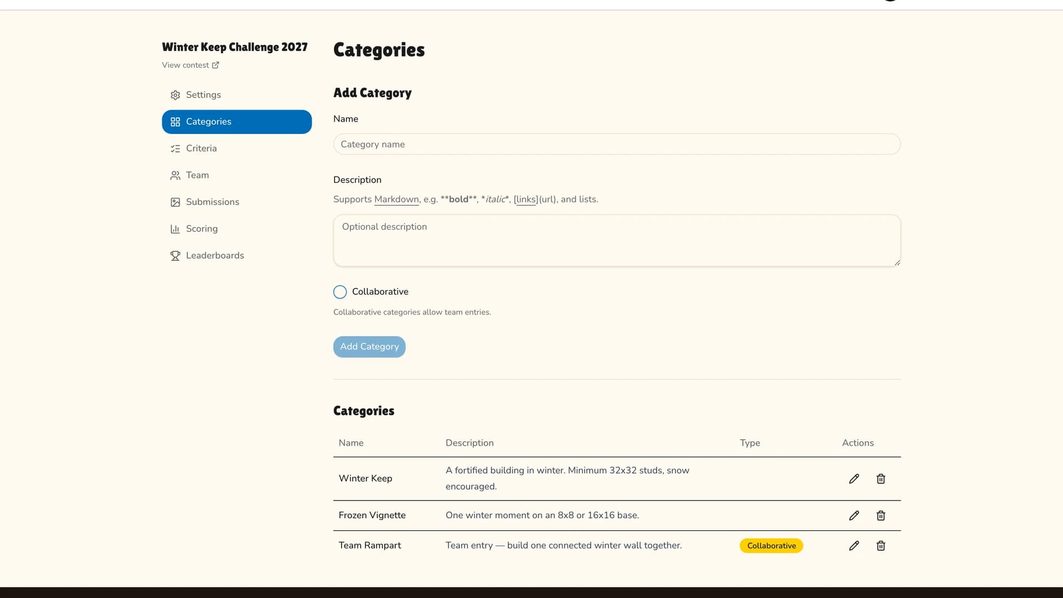
Task: Click the Leaderboards trophy icon
Action: tap(175, 256)
